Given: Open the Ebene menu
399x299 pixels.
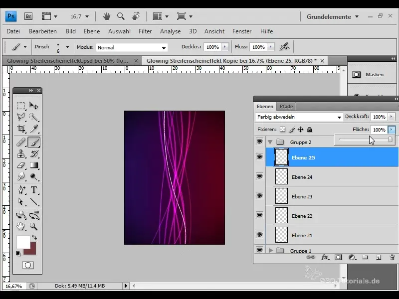Looking at the screenshot, I should tap(92, 31).
